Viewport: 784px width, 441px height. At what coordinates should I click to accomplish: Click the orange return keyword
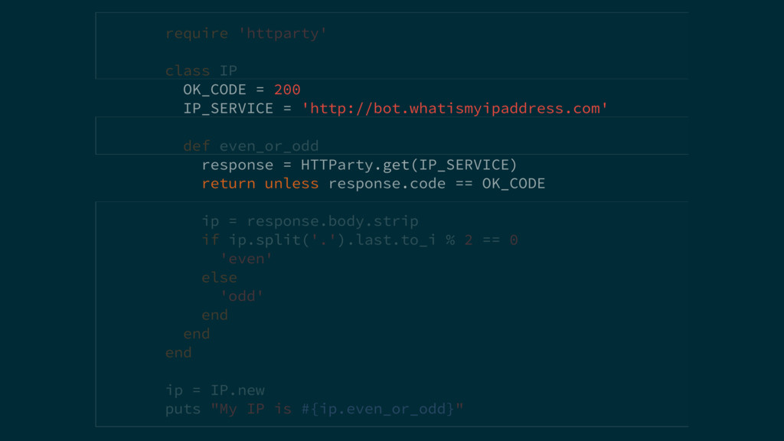click(228, 184)
